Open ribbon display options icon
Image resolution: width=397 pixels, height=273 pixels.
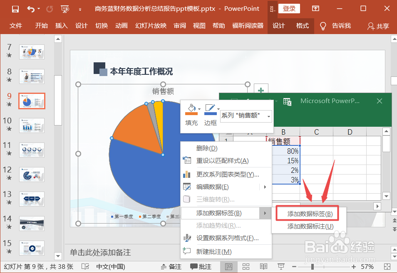[315, 9]
